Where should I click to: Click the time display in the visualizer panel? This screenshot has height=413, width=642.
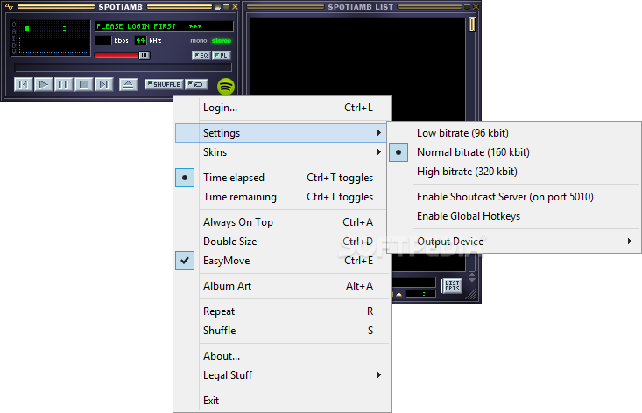click(x=50, y=29)
